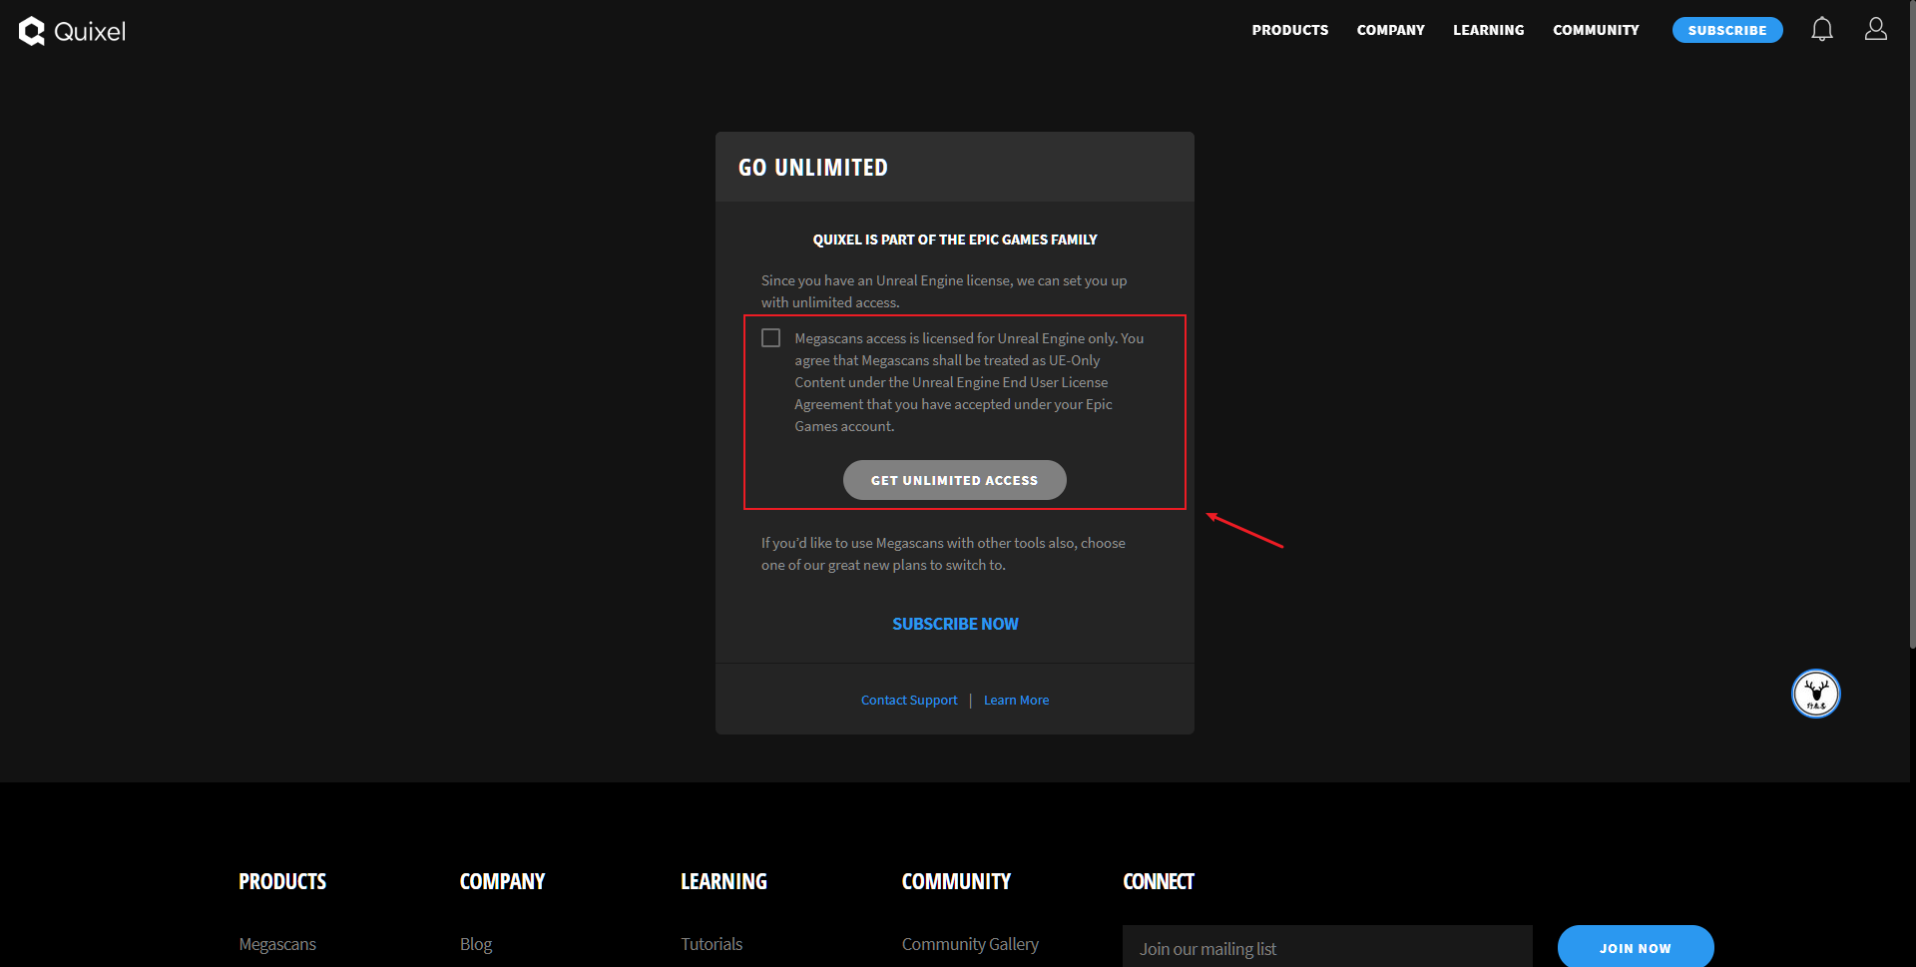
Task: Click the footer heading Learning
Action: (723, 882)
